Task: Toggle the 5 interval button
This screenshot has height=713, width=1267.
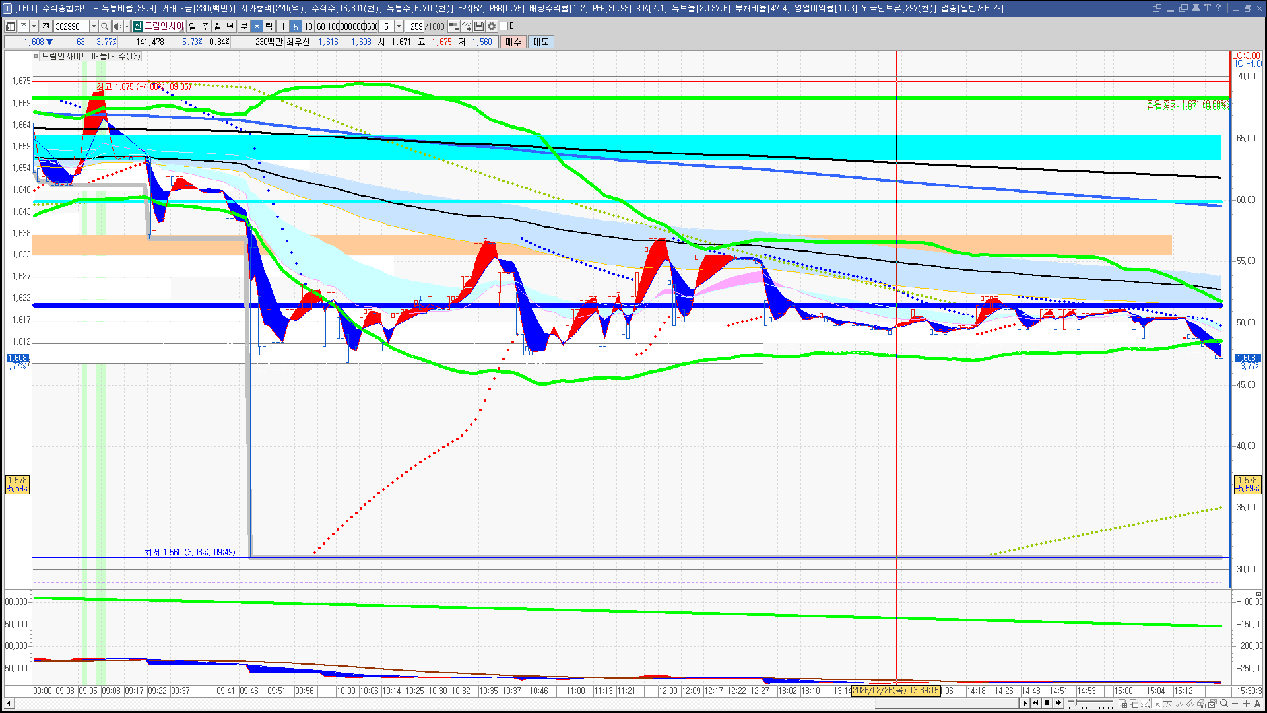Action: click(x=296, y=26)
